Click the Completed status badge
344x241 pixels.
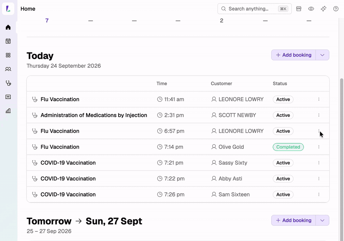pyautogui.click(x=288, y=147)
